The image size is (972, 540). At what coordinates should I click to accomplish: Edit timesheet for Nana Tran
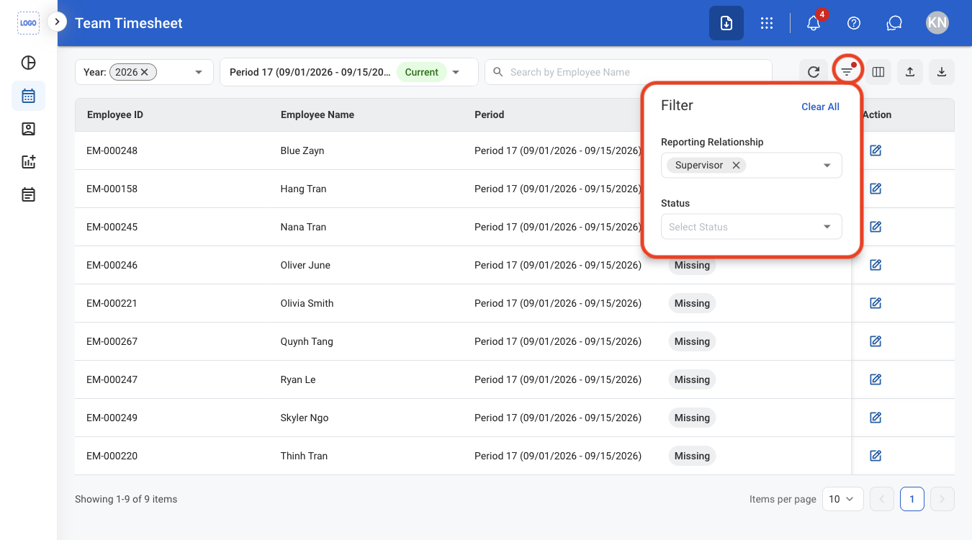tap(876, 227)
